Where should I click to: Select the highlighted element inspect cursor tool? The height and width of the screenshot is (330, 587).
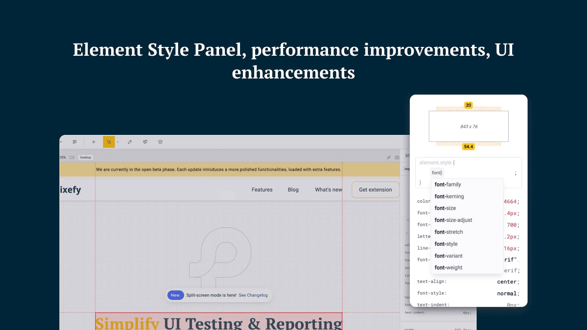pyautogui.click(x=109, y=142)
